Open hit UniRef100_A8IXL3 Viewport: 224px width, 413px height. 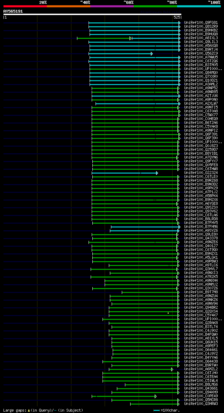tap(201, 38)
